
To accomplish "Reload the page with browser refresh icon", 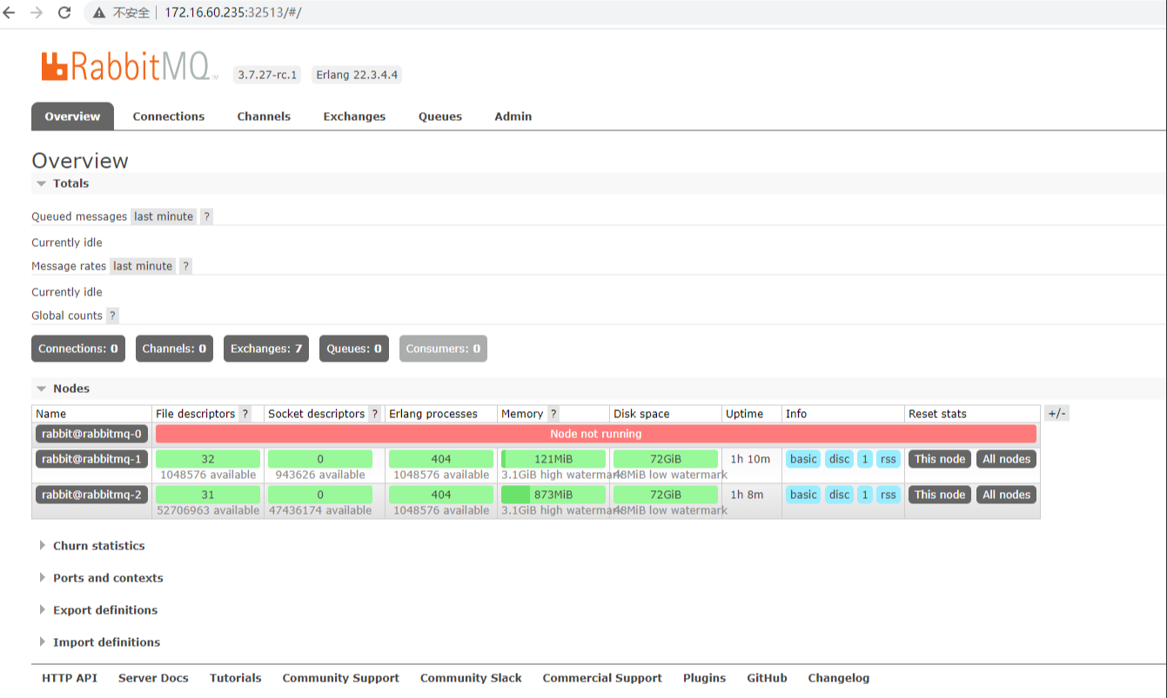I will tap(64, 13).
